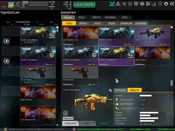This screenshot has height=131, width=175.
Task: Select the DE-50 Black pistol in inventory
Action: (x=80, y=76)
